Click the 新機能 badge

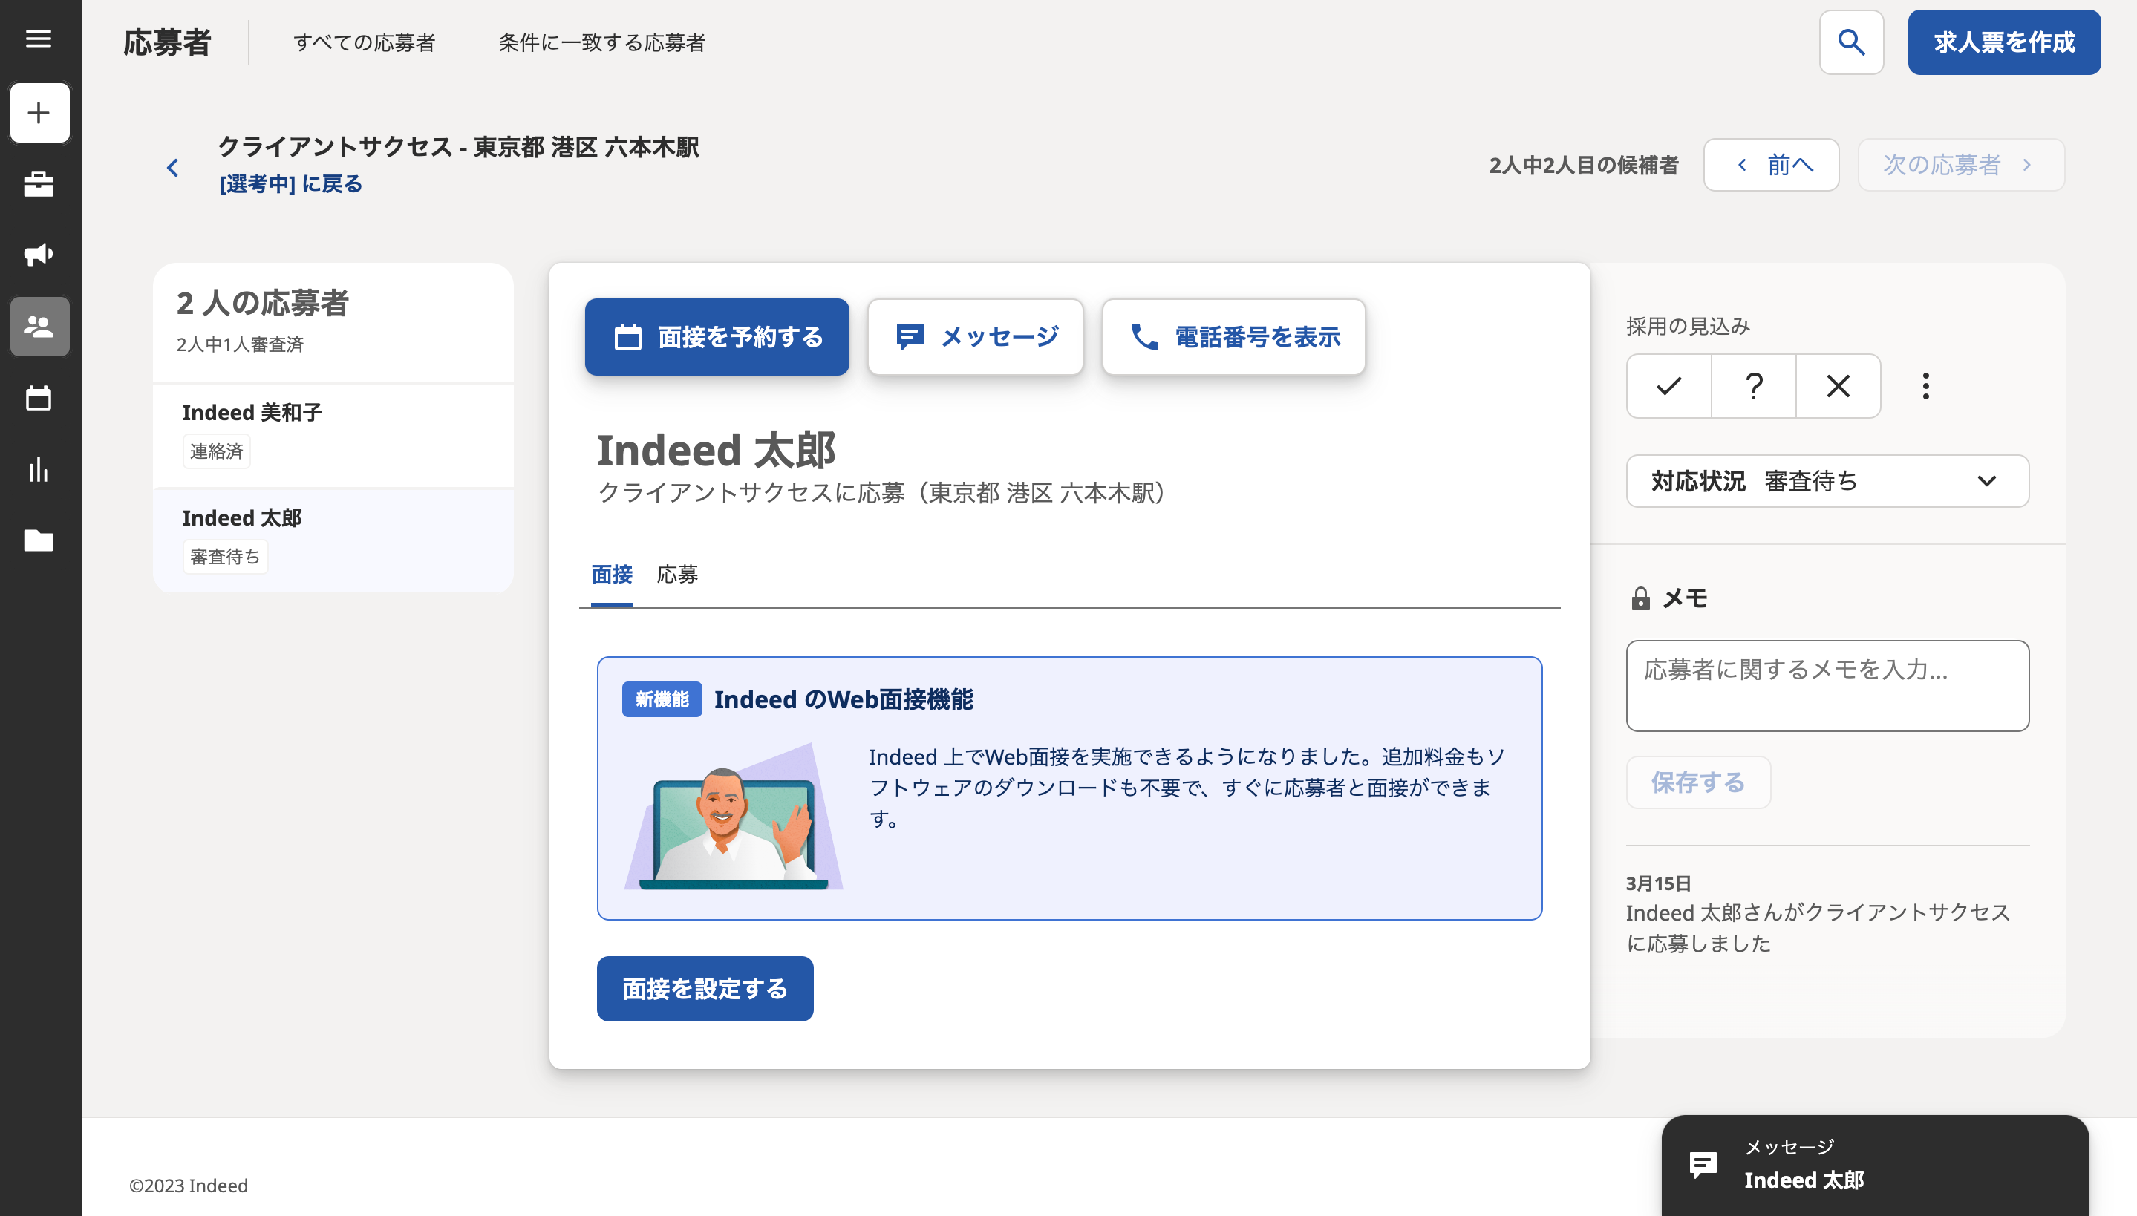[662, 699]
